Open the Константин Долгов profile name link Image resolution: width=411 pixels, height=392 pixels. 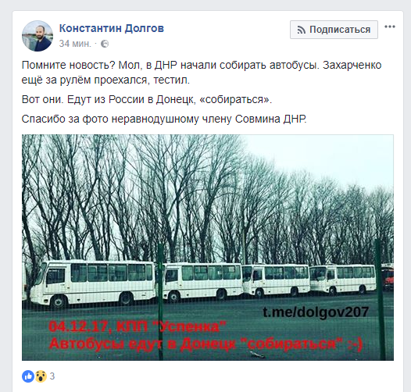(x=112, y=28)
